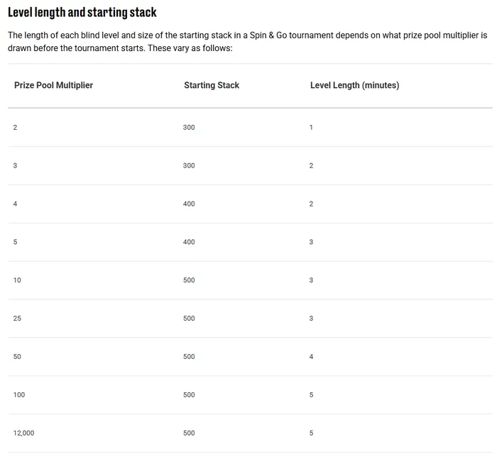Click the prize pool multiplier 4 cell
Viewport: 497px width, 459px height.
click(15, 204)
